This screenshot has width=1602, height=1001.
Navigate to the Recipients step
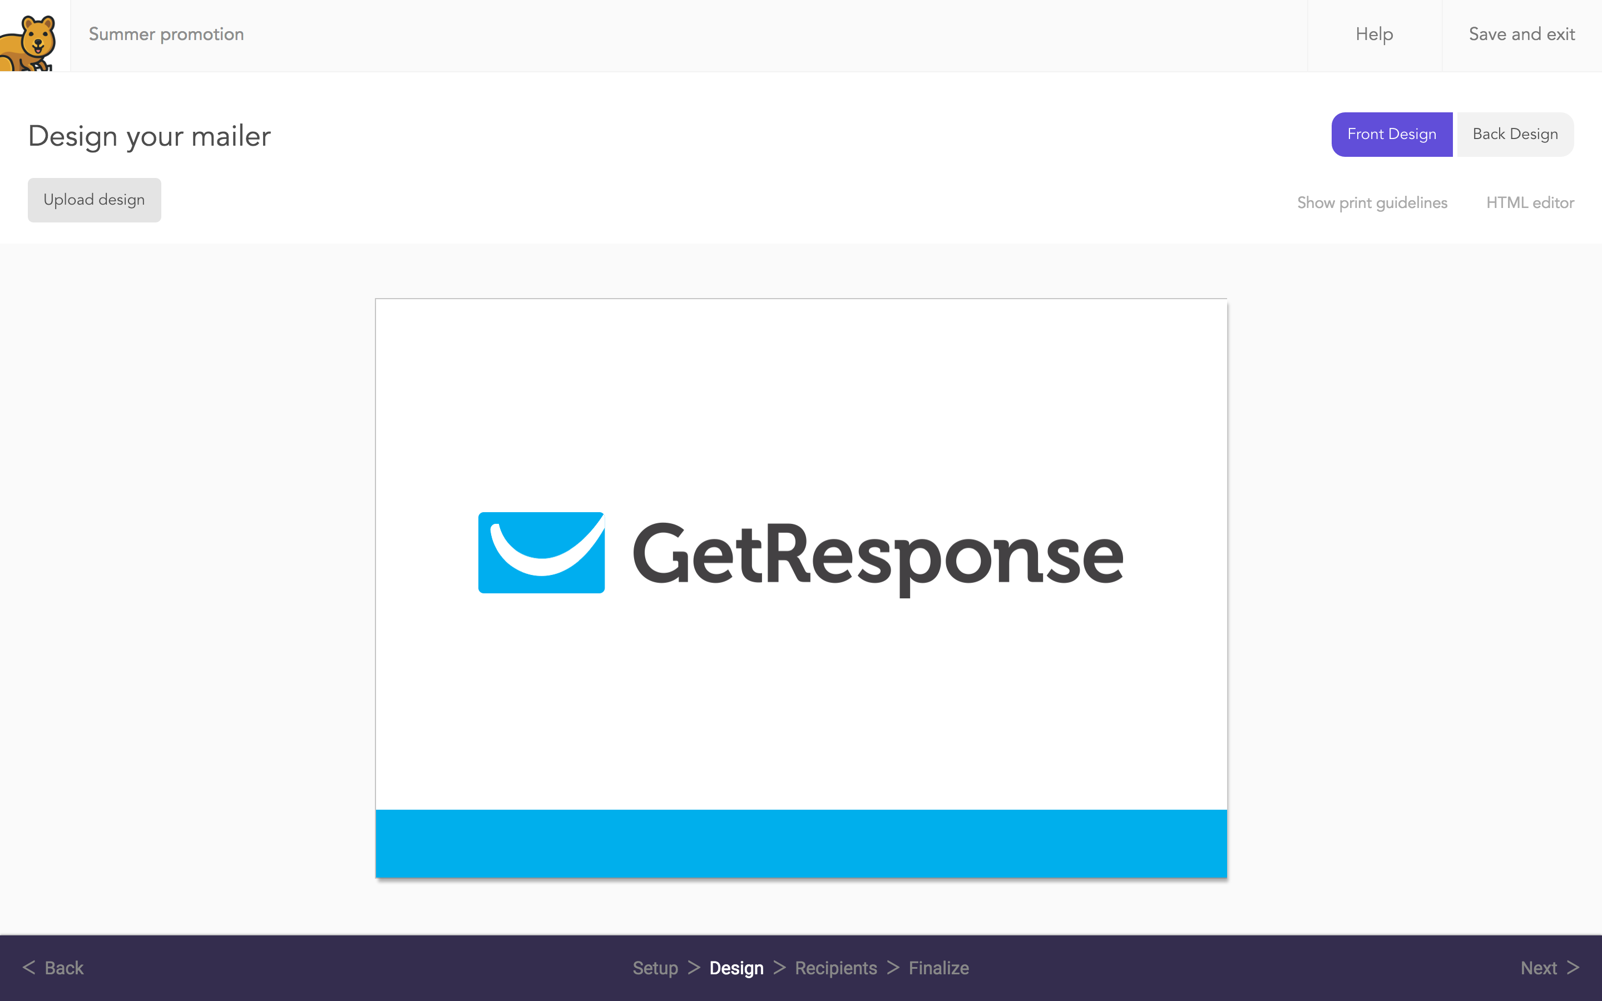(x=836, y=969)
